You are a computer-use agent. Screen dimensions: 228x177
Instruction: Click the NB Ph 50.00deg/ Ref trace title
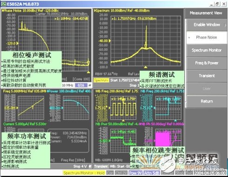[x=162, y=124]
